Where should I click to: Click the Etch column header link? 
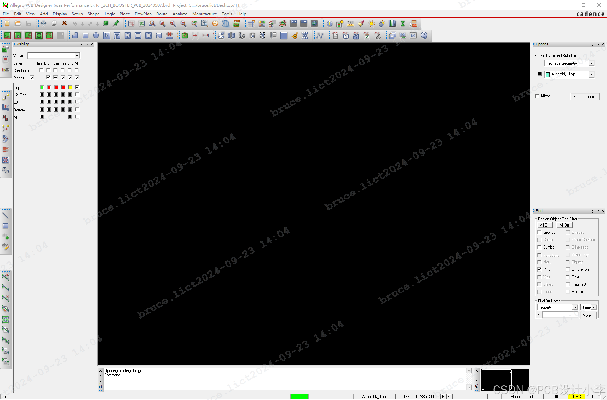pyautogui.click(x=48, y=63)
